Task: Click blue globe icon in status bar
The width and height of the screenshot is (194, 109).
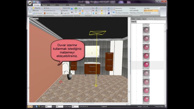Action: (37, 106)
